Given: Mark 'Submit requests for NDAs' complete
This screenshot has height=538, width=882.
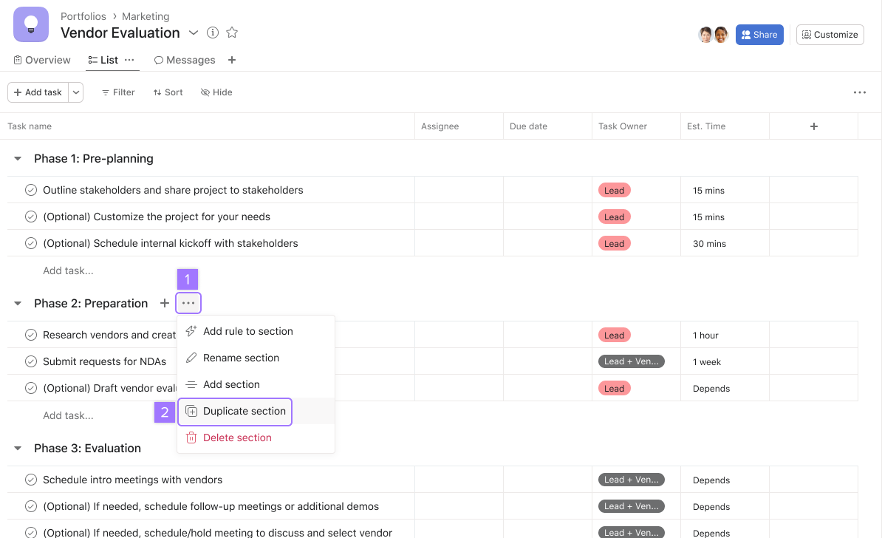Looking at the screenshot, I should [x=30, y=361].
